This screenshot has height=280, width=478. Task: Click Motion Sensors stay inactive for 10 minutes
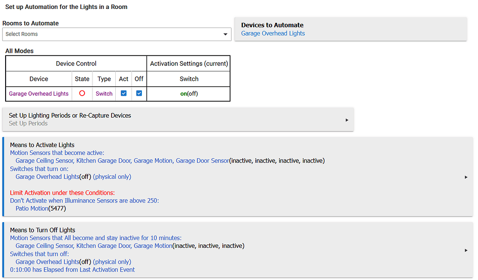pyautogui.click(x=96, y=238)
